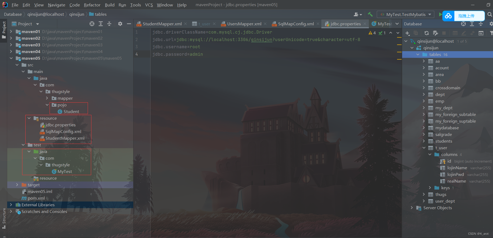Image resolution: width=493 pixels, height=238 pixels.
Task: Open the Refactor menu
Action: [92, 5]
